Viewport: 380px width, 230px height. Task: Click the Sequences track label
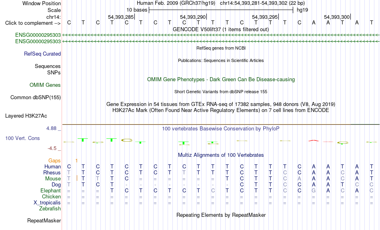coord(48,66)
